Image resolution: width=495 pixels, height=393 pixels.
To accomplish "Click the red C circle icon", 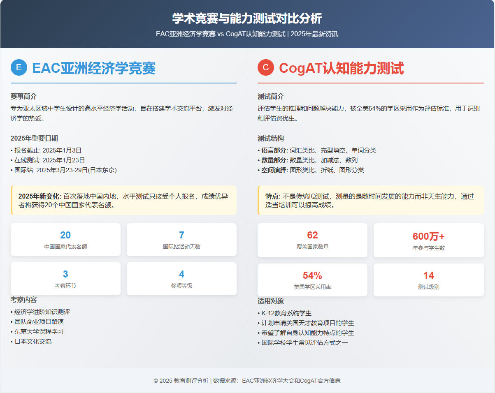I will point(266,68).
